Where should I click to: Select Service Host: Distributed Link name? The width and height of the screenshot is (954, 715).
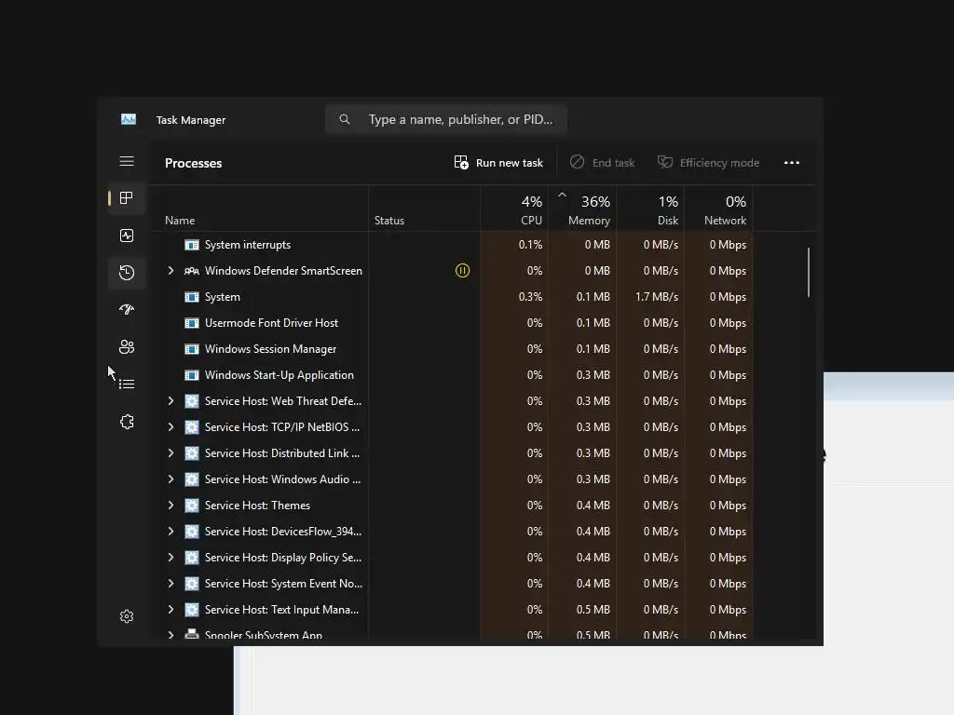point(282,453)
